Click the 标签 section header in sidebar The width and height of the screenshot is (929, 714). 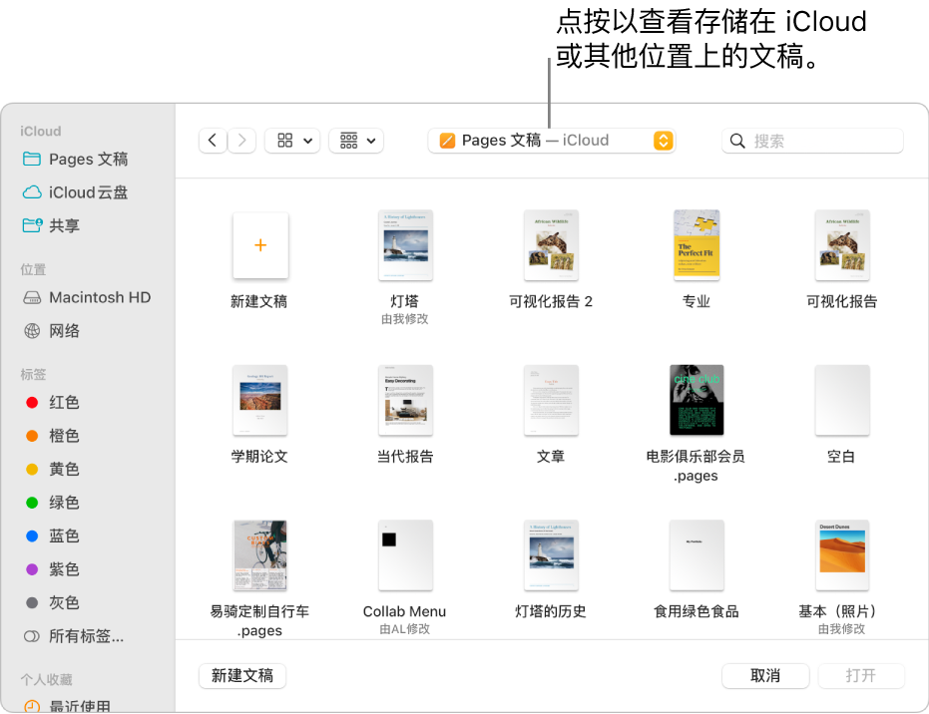pyautogui.click(x=33, y=374)
